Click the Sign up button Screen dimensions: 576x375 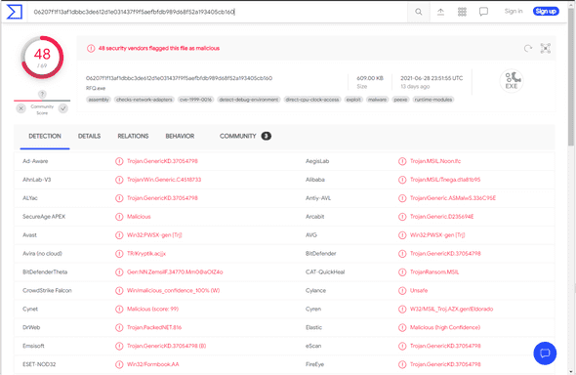[546, 12]
